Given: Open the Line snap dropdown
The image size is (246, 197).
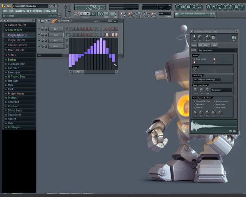Looking at the screenshot, I should pyautogui.click(x=165, y=14).
